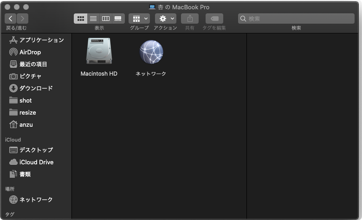Zoom the Finder window

pyautogui.click(x=26, y=7)
